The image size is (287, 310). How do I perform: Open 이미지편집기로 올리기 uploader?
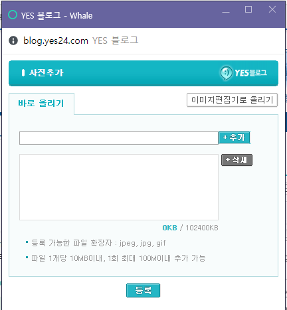(232, 100)
